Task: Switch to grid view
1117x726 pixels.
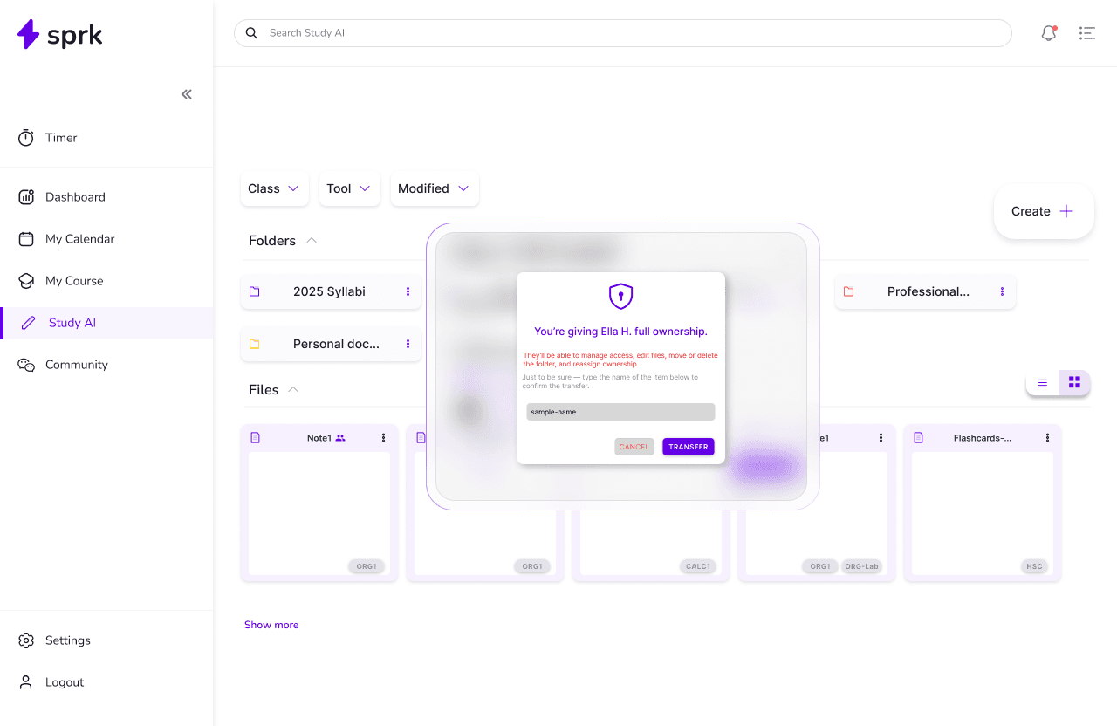Action: pyautogui.click(x=1074, y=382)
